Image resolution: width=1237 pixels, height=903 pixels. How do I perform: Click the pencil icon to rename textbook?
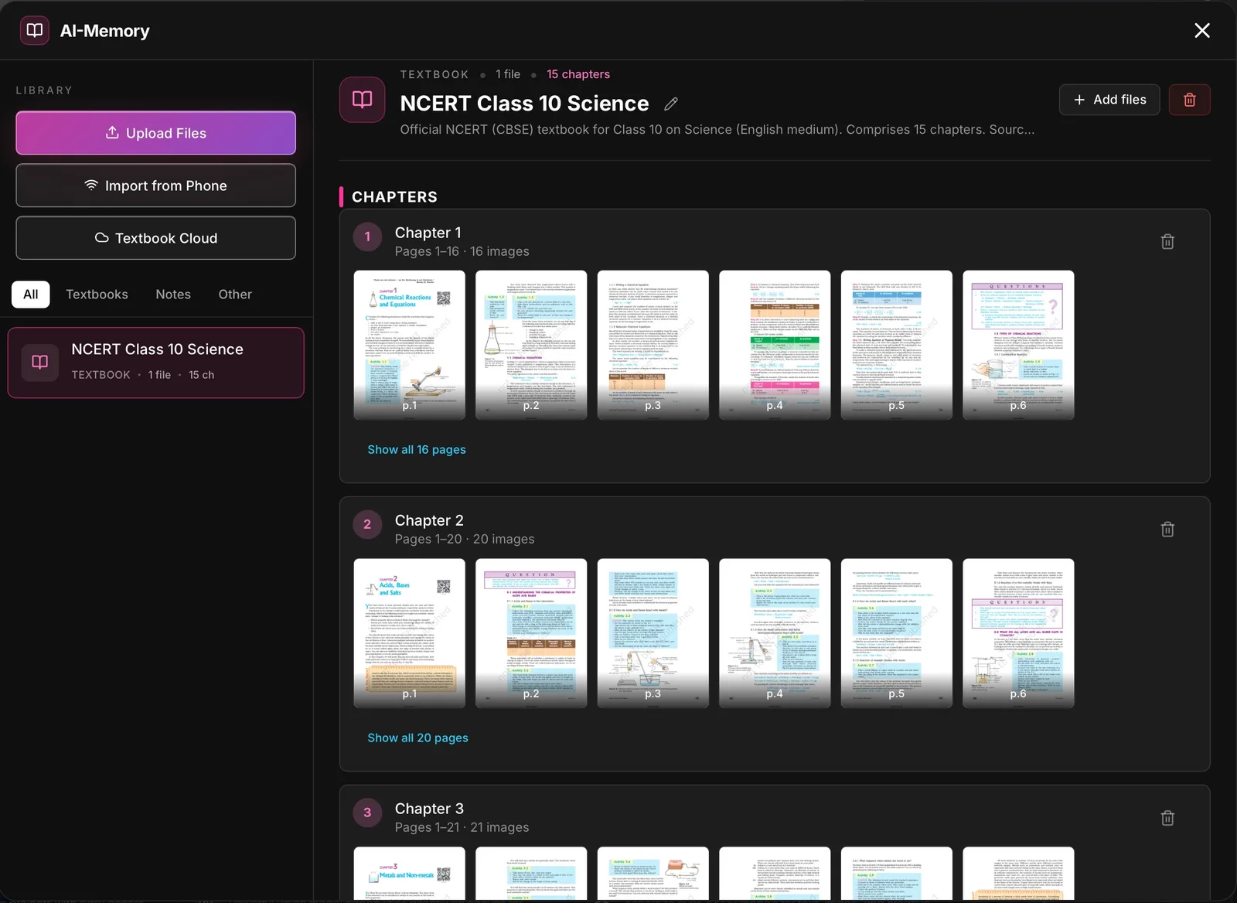coord(671,104)
